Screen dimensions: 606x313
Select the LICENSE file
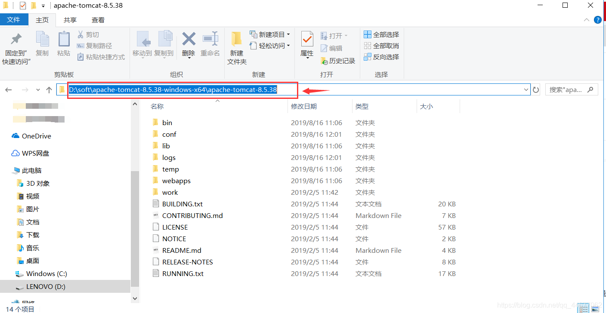175,227
